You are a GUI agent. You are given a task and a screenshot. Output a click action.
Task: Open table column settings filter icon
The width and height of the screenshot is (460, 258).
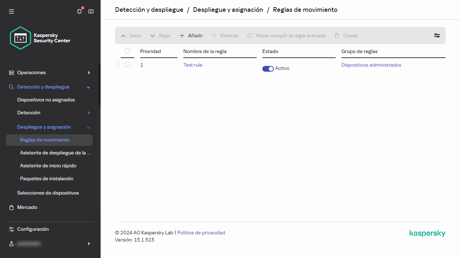[437, 35]
